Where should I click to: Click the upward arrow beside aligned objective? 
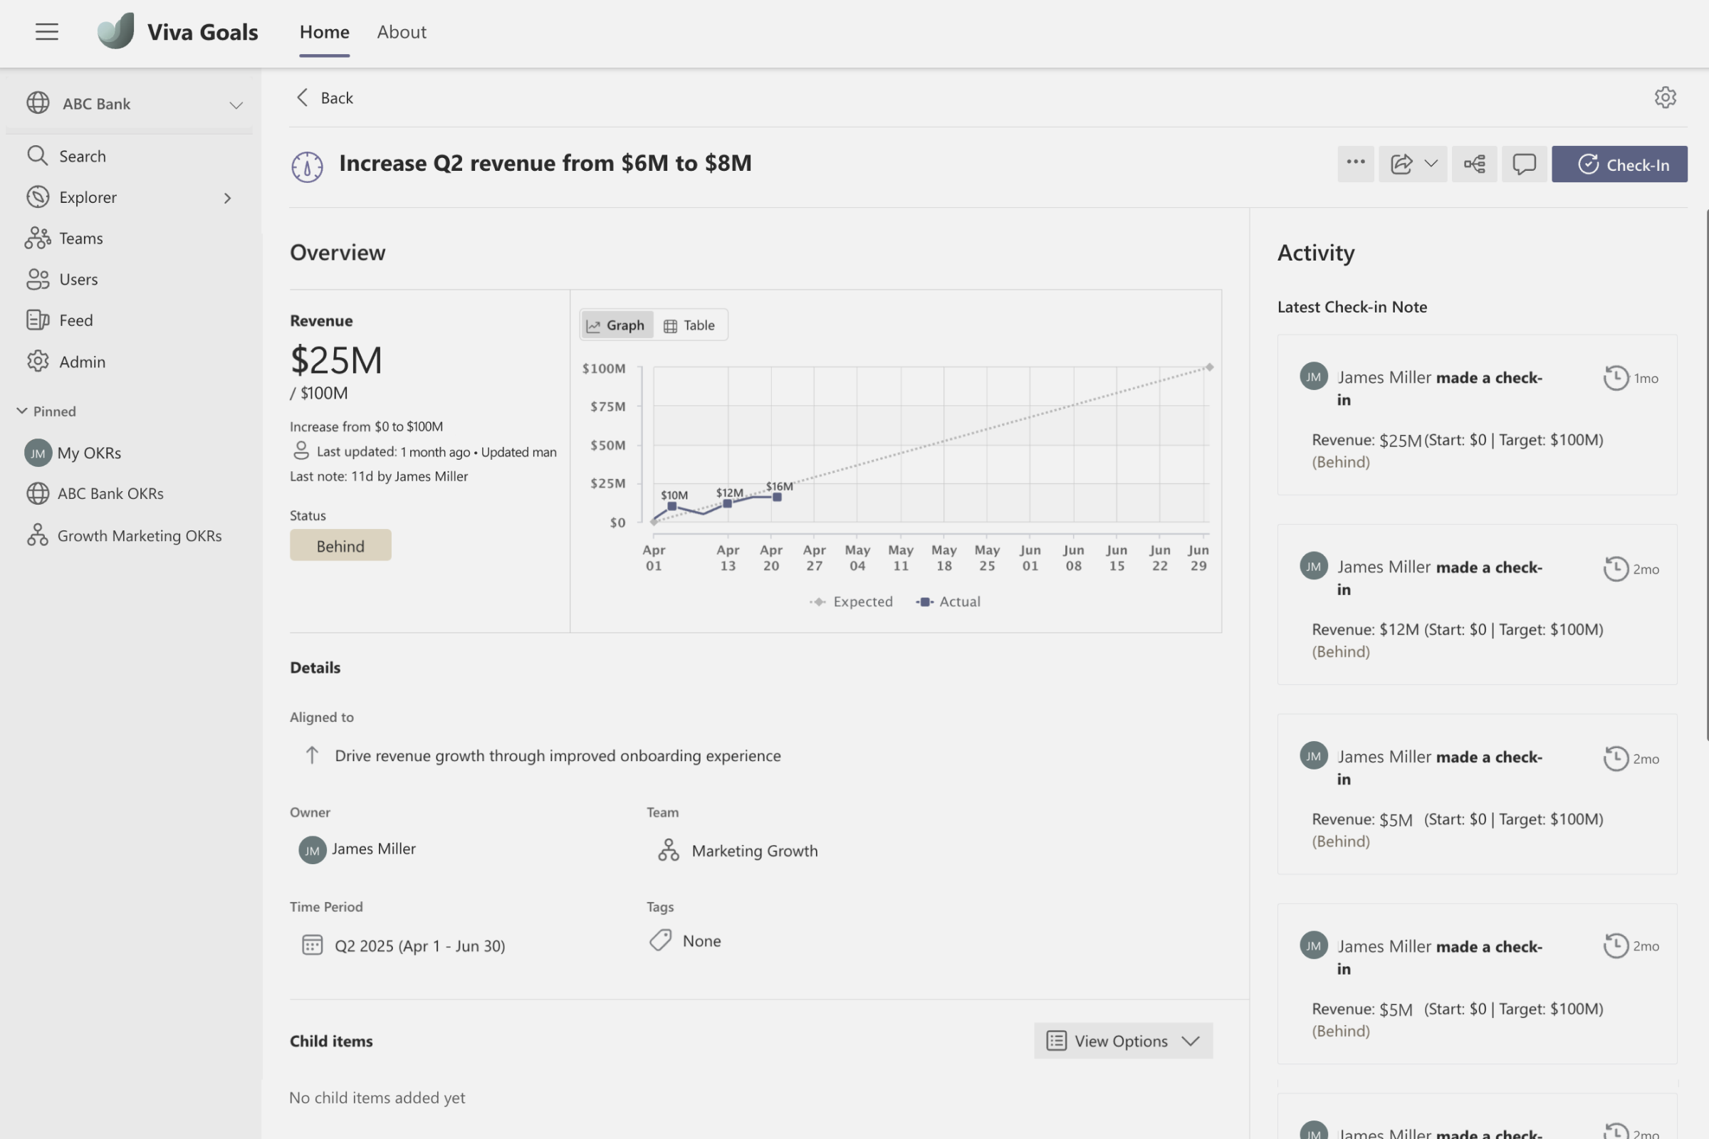tap(312, 755)
